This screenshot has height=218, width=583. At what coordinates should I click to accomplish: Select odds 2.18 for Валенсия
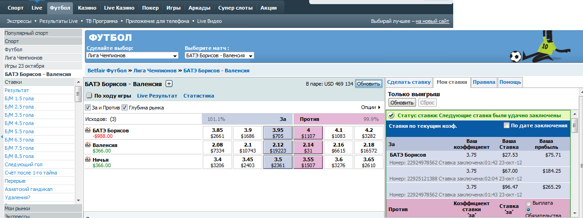(x=368, y=147)
